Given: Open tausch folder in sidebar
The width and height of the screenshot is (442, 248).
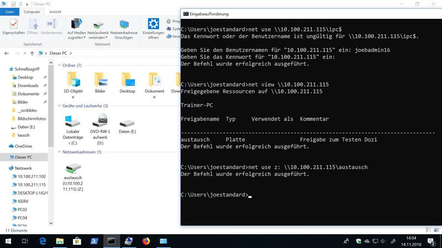Looking at the screenshot, I should coord(23,135).
